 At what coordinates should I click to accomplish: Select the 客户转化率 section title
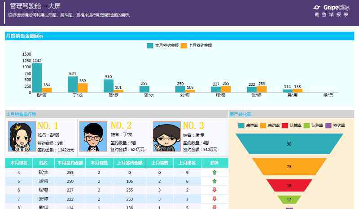[240, 114]
